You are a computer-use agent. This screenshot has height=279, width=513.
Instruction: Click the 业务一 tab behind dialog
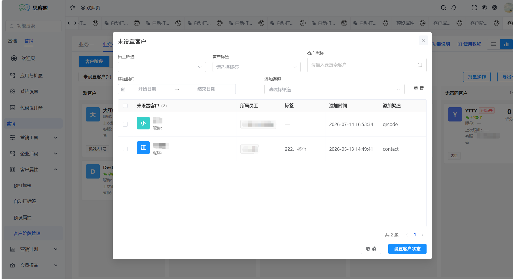tap(86, 45)
